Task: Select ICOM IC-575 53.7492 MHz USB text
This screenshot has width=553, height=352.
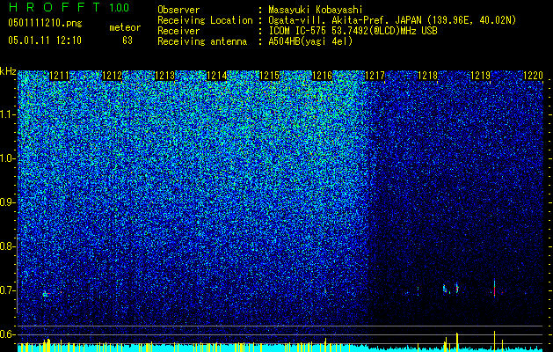Action: pyautogui.click(x=353, y=31)
